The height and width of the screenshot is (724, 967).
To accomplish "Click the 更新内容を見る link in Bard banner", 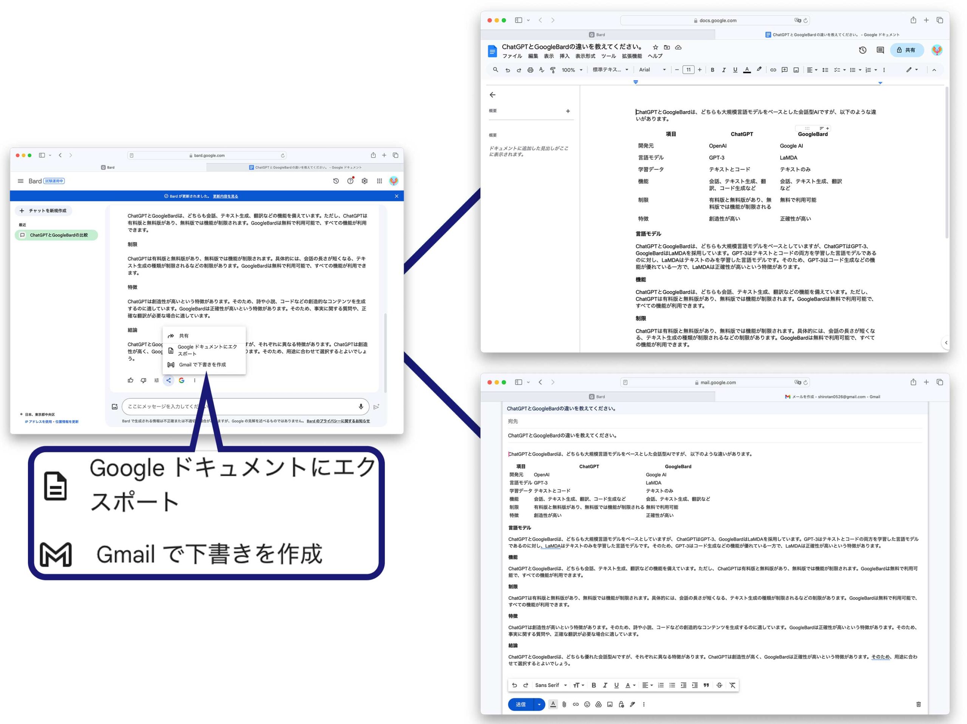I will pos(226,196).
